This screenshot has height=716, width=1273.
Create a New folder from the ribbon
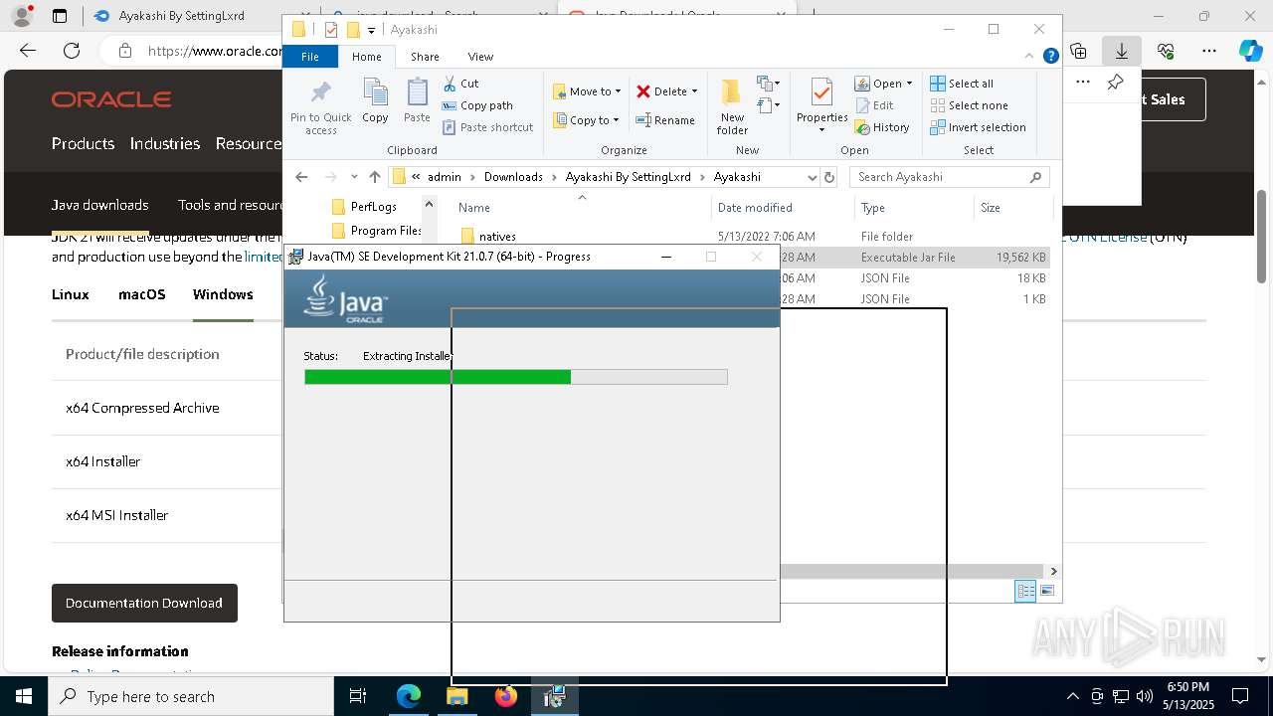click(x=732, y=106)
